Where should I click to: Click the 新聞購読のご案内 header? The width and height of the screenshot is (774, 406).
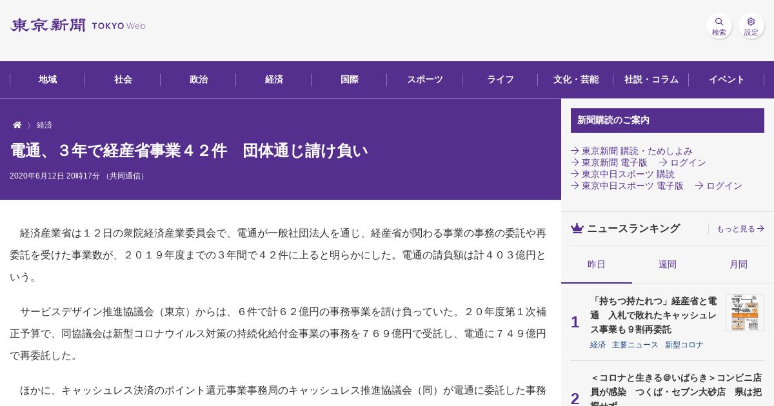[668, 121]
